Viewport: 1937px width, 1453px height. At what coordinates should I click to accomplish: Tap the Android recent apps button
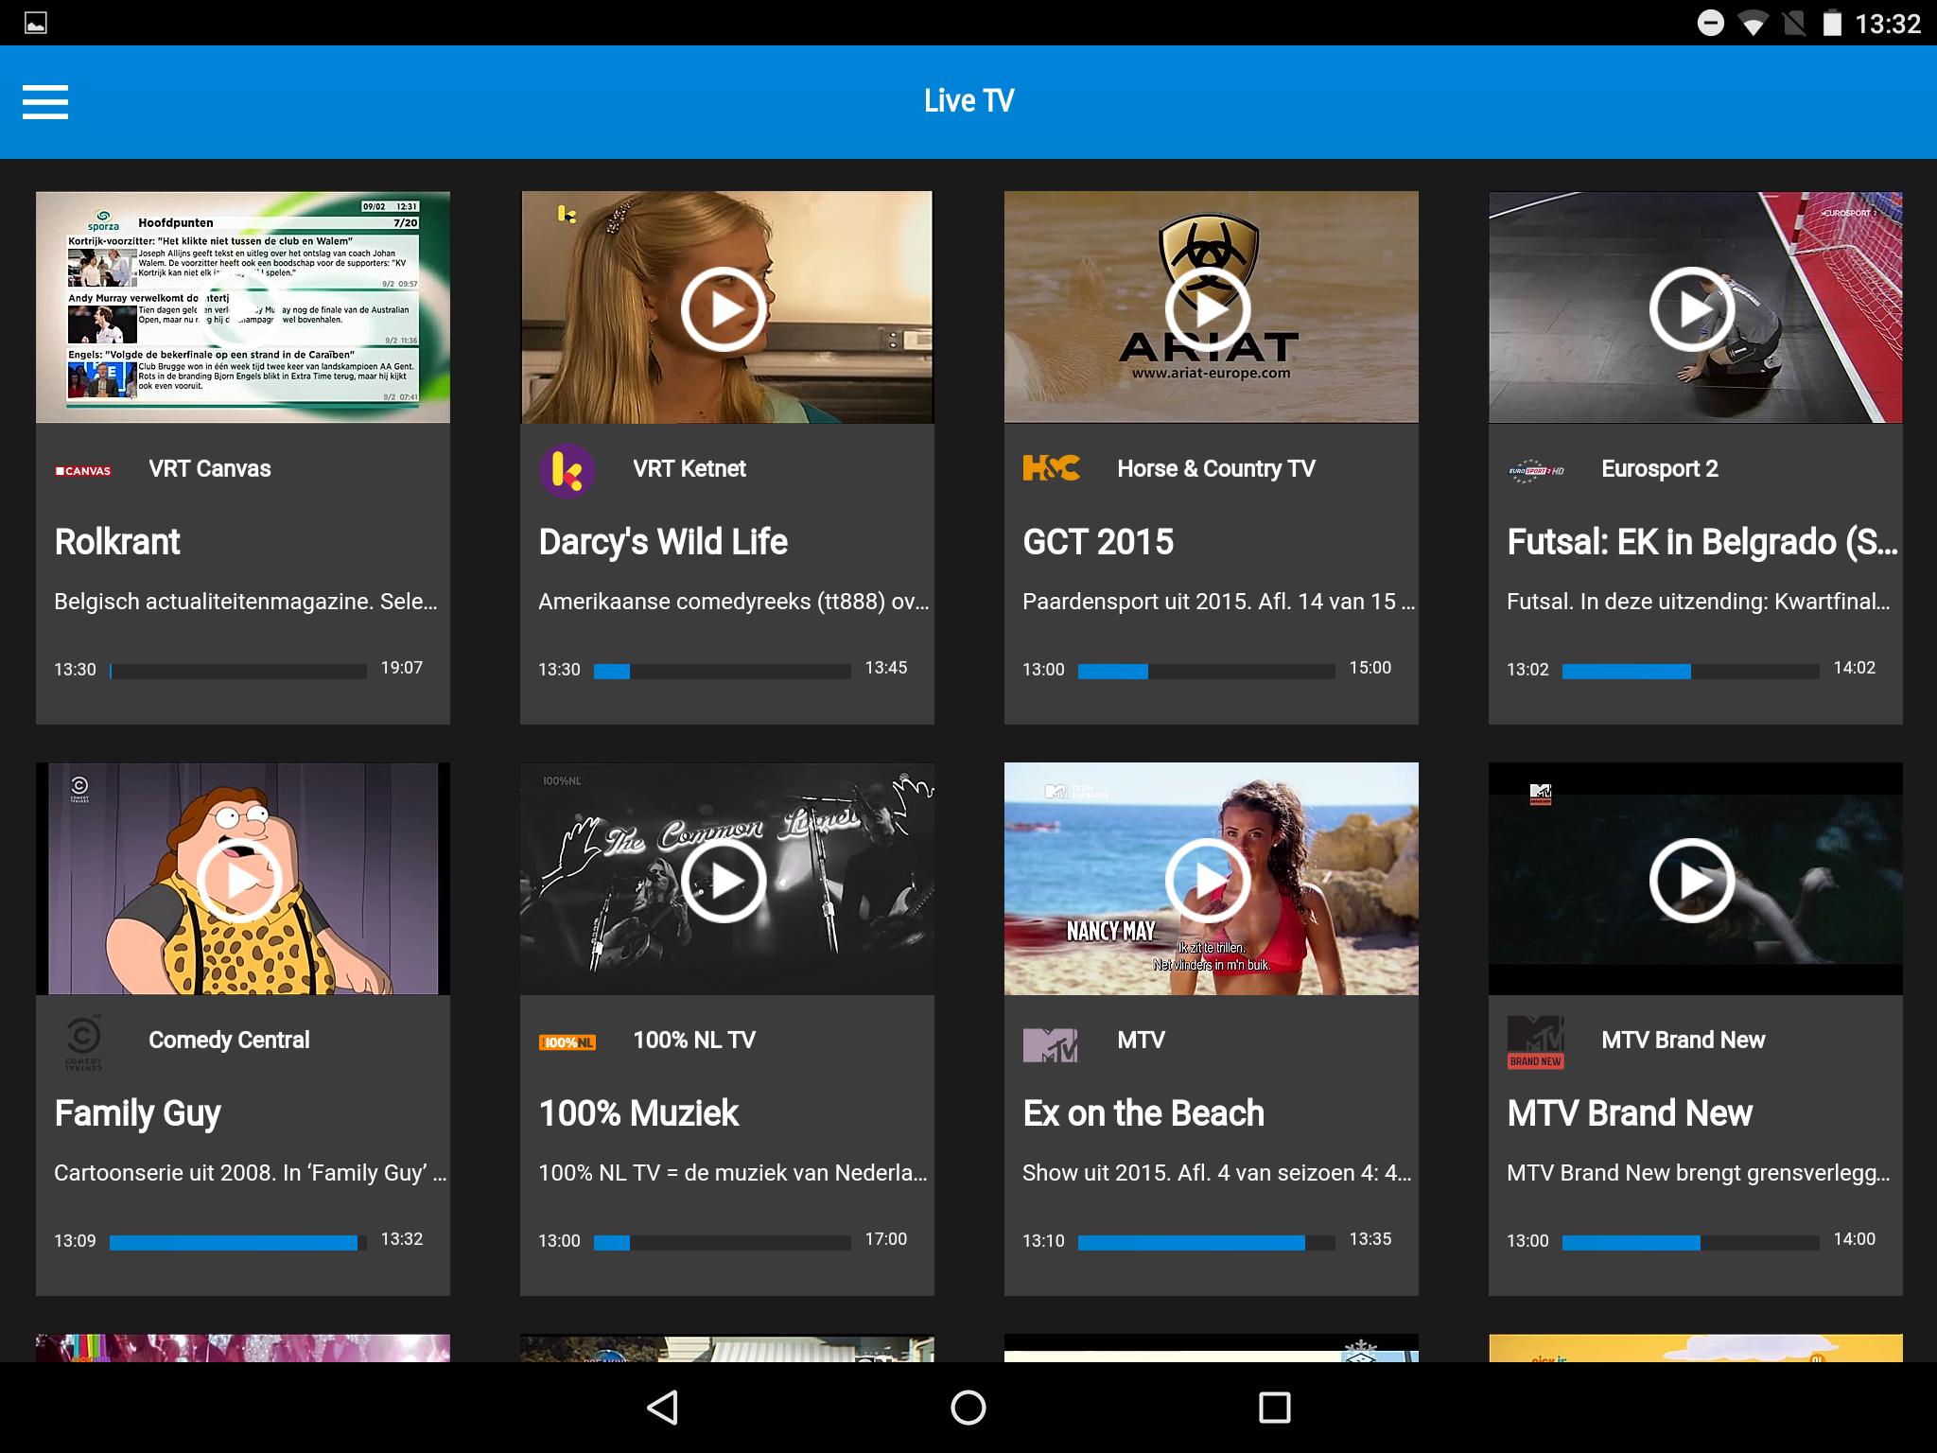[x=1275, y=1408]
